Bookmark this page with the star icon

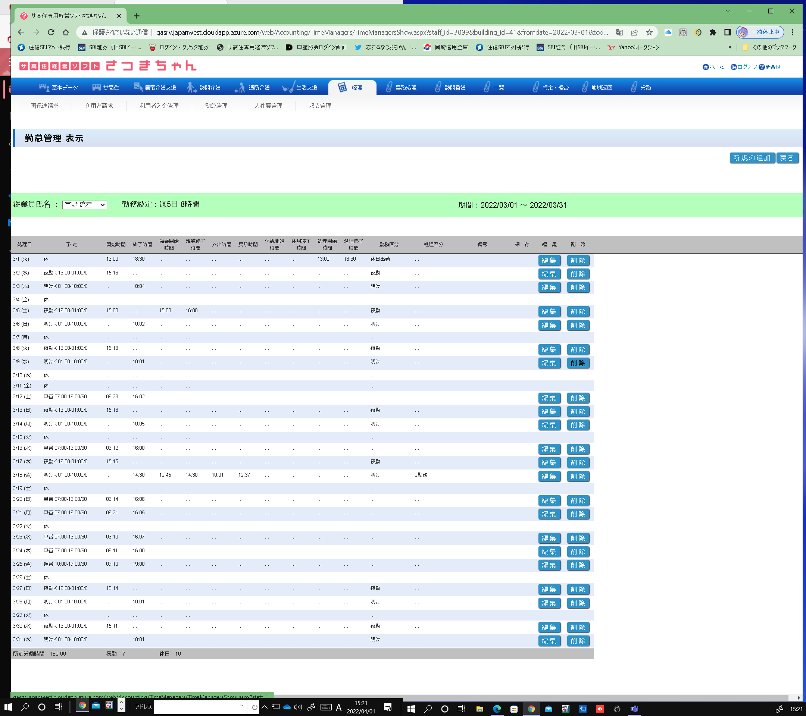[x=649, y=32]
